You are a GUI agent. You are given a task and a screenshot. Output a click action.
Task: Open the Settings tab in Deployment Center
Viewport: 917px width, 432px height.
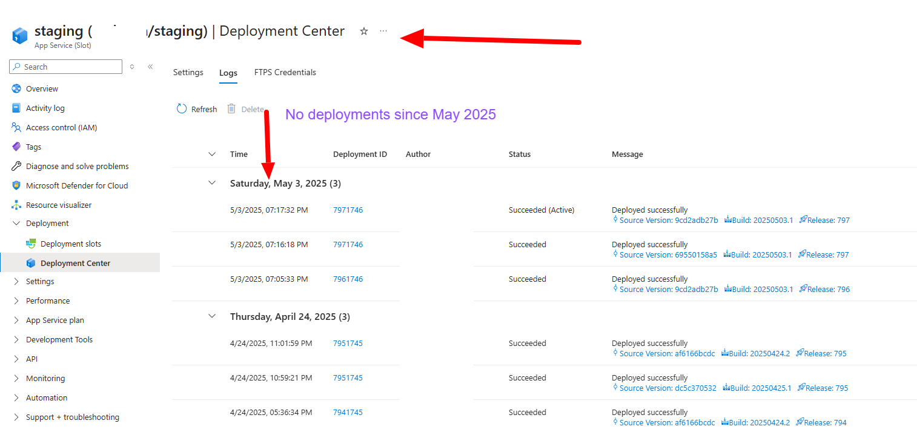coord(188,72)
